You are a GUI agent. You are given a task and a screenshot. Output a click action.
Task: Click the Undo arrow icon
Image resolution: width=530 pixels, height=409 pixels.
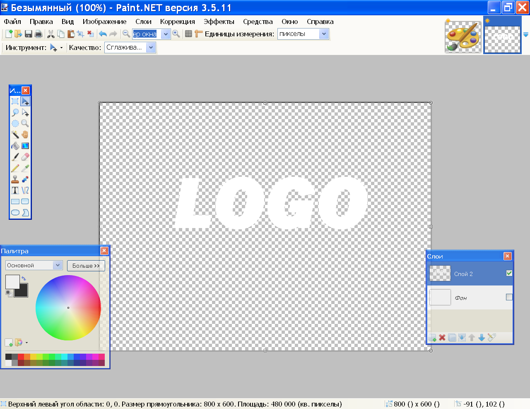tap(103, 34)
